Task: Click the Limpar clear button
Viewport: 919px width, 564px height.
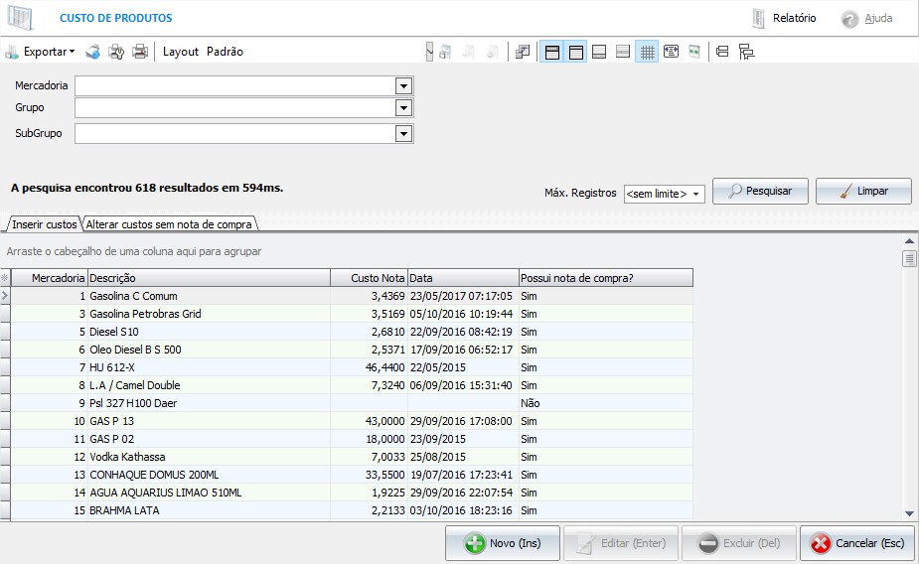Action: (x=863, y=191)
